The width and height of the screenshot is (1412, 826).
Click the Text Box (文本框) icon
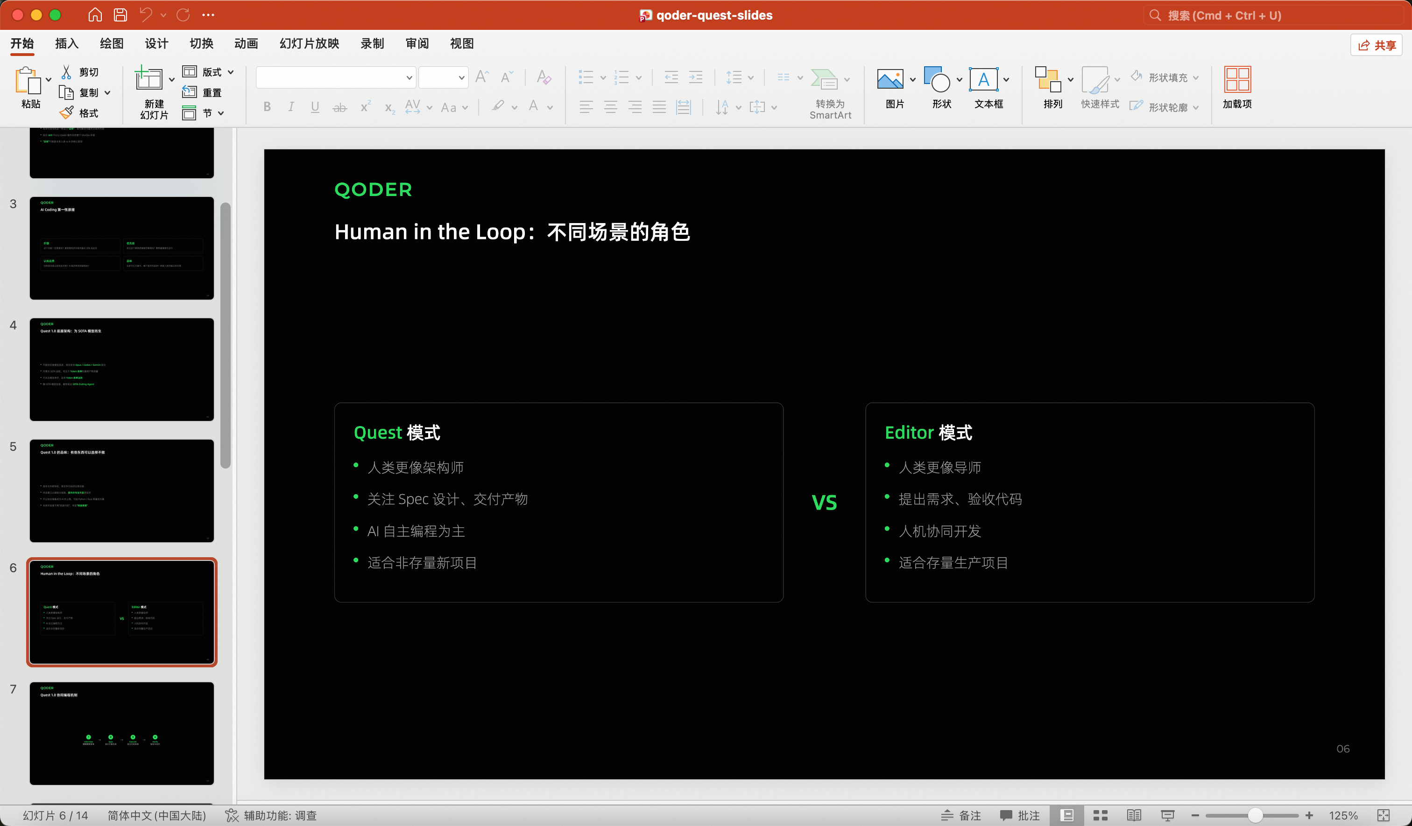click(x=983, y=80)
